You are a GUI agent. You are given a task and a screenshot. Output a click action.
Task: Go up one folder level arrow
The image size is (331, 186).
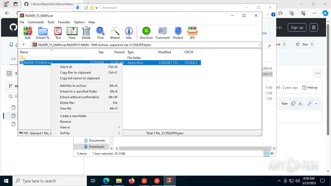point(23,45)
